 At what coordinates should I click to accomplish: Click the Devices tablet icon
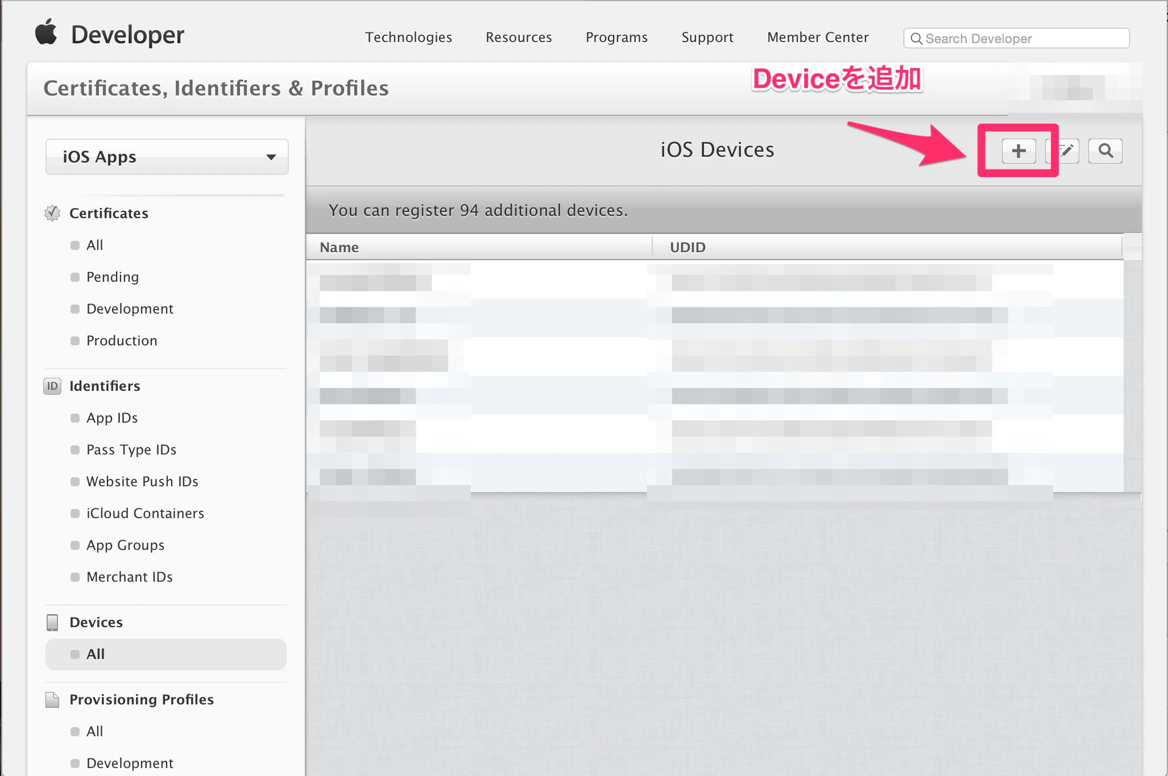pos(52,623)
